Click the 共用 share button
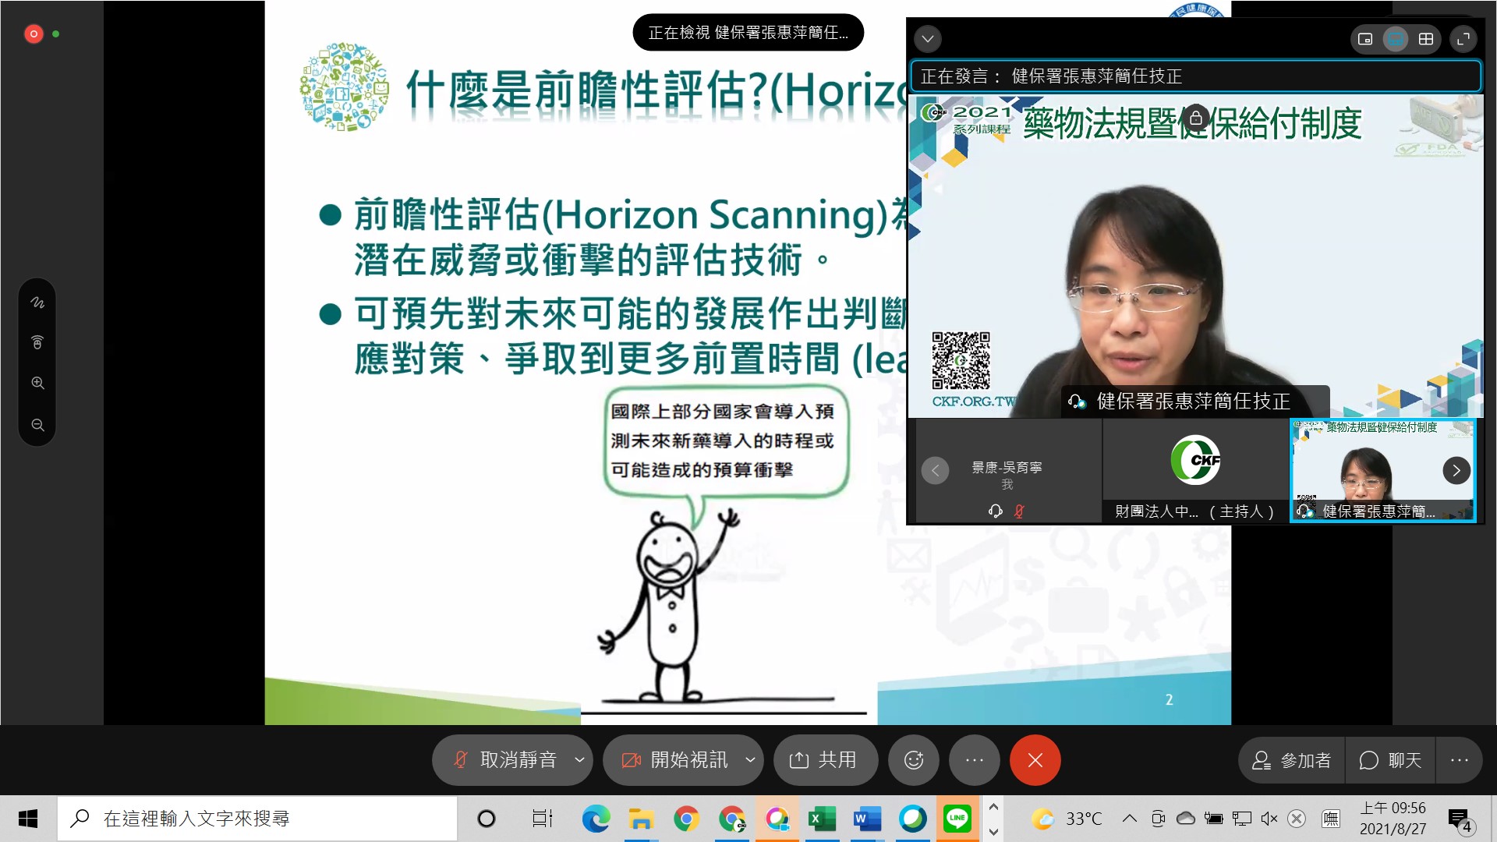 [x=825, y=760]
